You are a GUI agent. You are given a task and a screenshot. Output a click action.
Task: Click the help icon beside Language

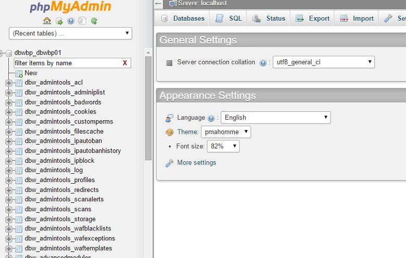coord(211,118)
